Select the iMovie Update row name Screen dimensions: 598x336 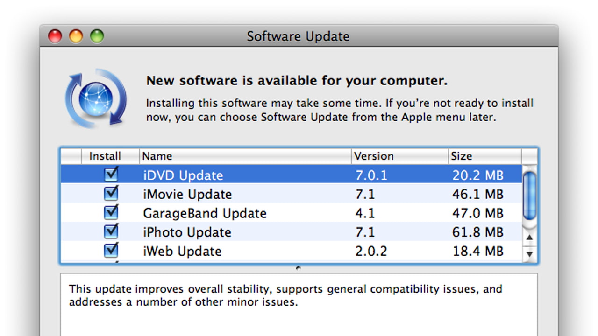[x=187, y=194]
